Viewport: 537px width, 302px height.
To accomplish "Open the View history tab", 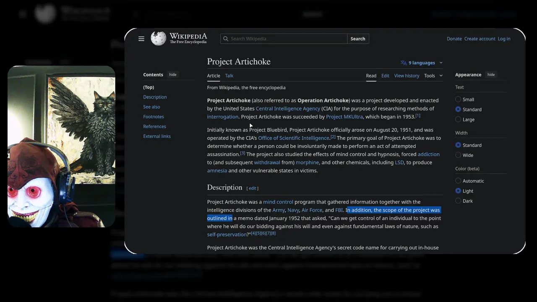I will (407, 76).
